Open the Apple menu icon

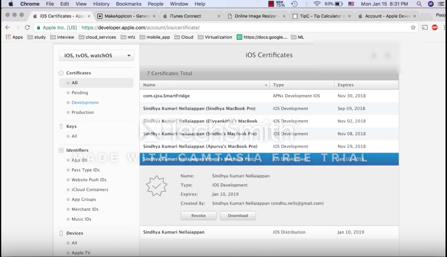(x=11, y=4)
